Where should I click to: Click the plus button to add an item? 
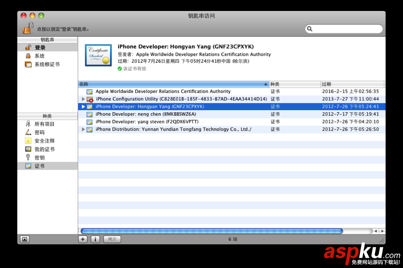(83, 239)
